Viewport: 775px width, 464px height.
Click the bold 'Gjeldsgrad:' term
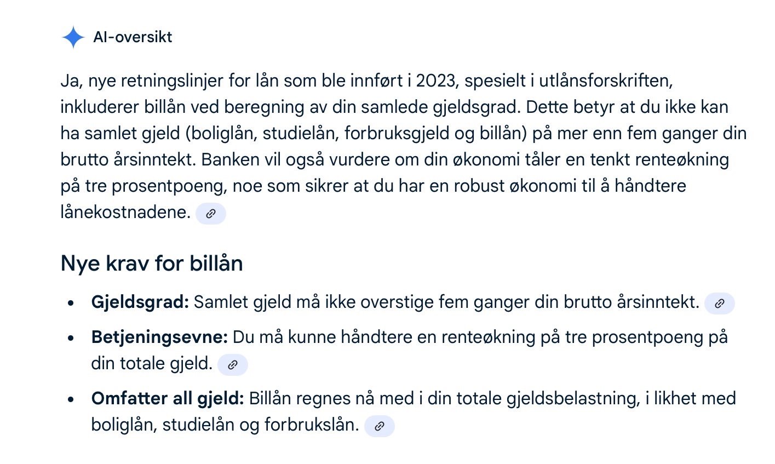point(140,302)
